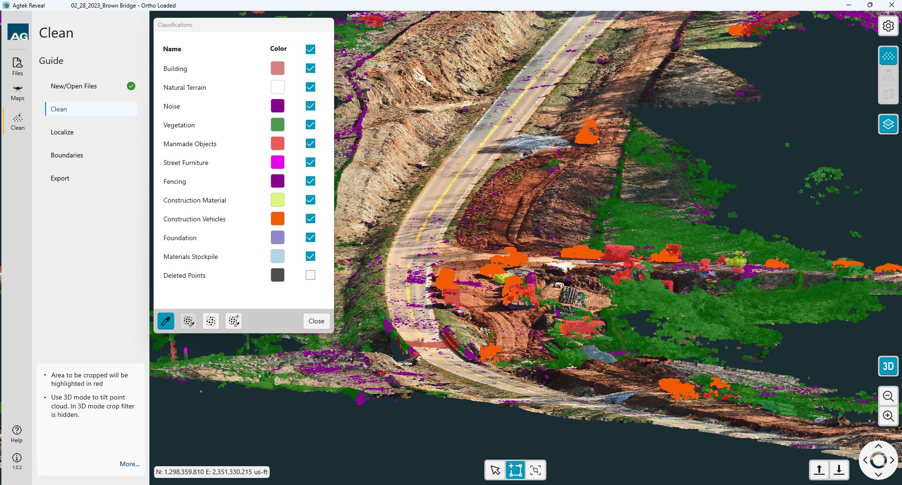Click the point cloud display mode button
Screen dimensions: 902x485
coord(888,56)
